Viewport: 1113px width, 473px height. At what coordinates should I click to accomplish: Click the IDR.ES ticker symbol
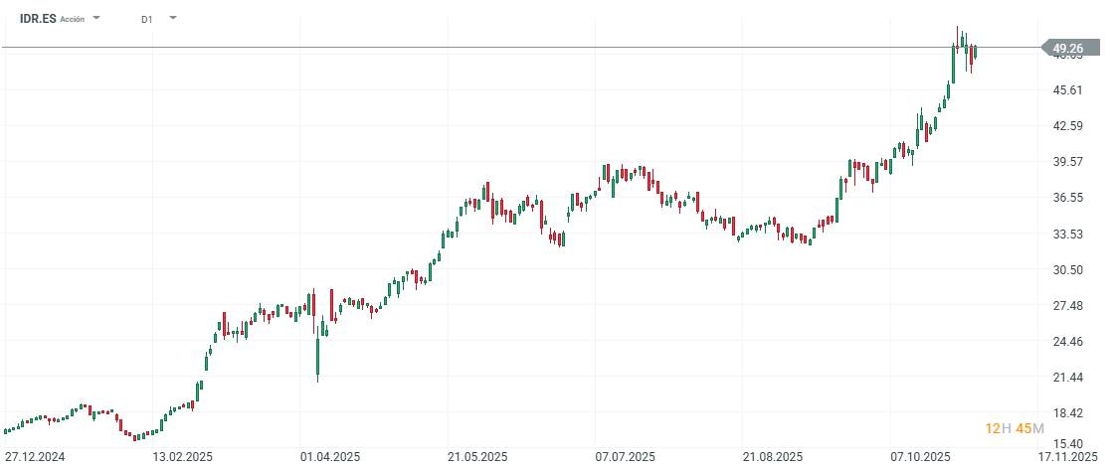38,18
